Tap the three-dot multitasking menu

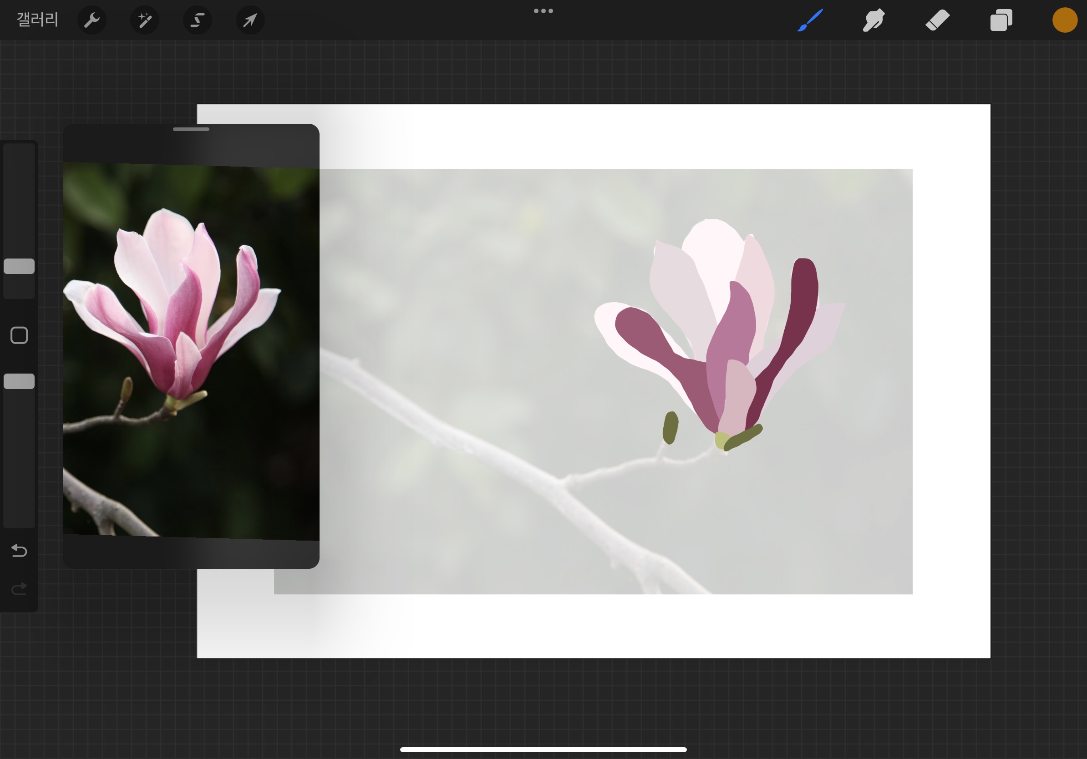(543, 11)
